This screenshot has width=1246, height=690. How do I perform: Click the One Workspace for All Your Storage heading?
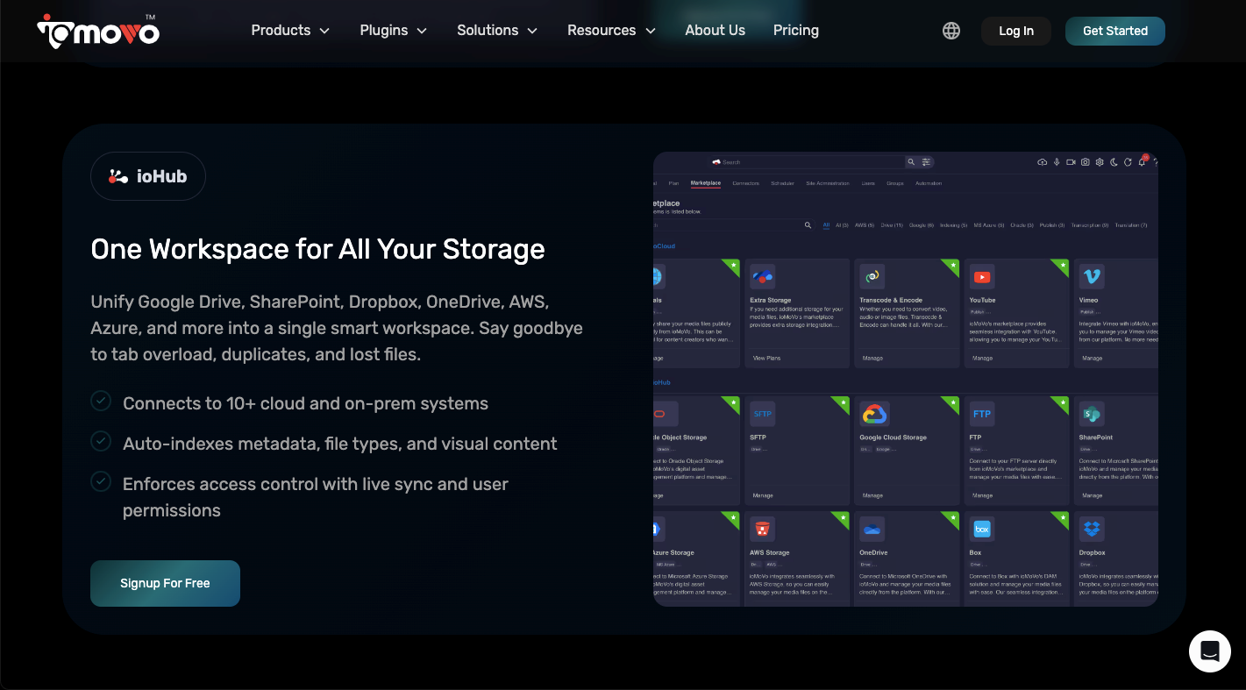coord(318,249)
